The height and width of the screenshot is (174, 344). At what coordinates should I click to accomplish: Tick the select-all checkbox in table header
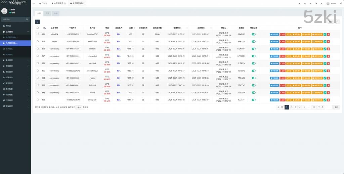[x=38, y=28]
